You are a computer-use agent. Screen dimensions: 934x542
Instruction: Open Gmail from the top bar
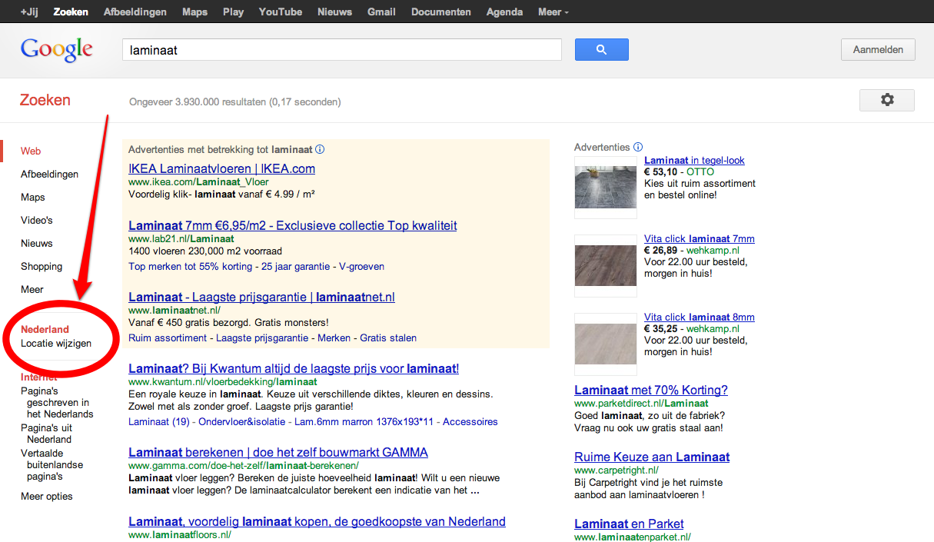(381, 12)
